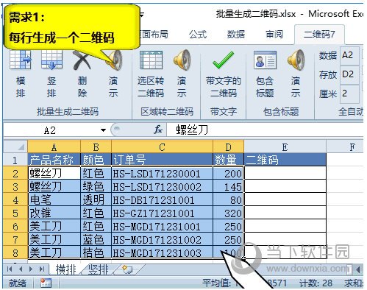367x290 pixels.
Task: Click the 数据 field showing A2
Action: pyautogui.click(x=349, y=55)
